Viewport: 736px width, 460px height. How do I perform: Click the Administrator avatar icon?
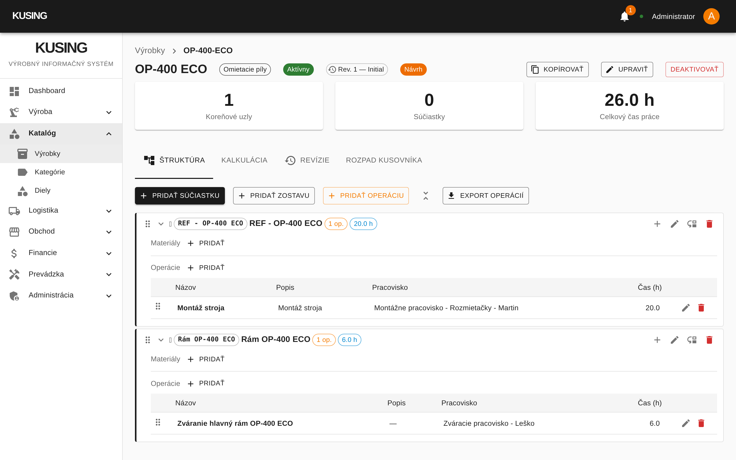pos(711,16)
